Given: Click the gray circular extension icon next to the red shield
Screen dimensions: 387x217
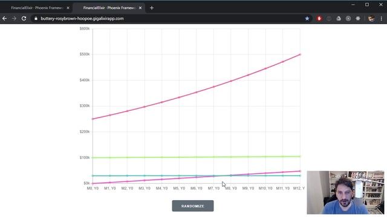Looking at the screenshot, I should click(329, 19).
